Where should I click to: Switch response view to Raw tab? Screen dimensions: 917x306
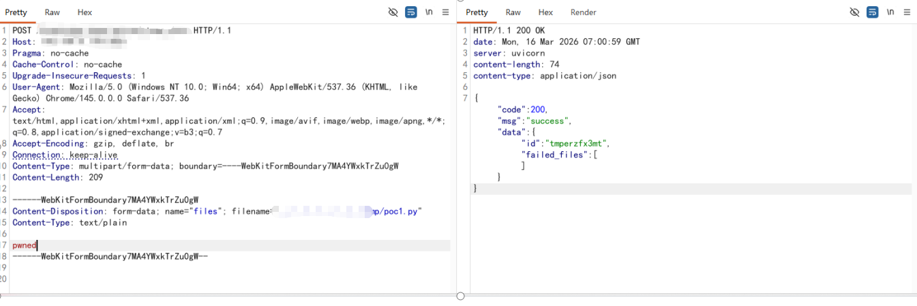click(513, 12)
